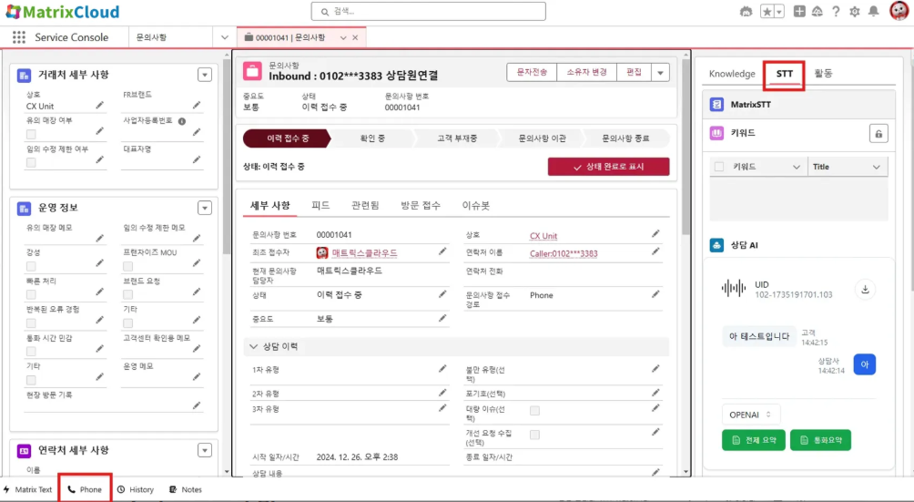
Task: Click the lock icon in 키워드 panel
Action: 878,133
